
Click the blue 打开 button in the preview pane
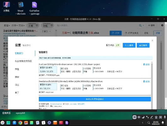(116, 33)
